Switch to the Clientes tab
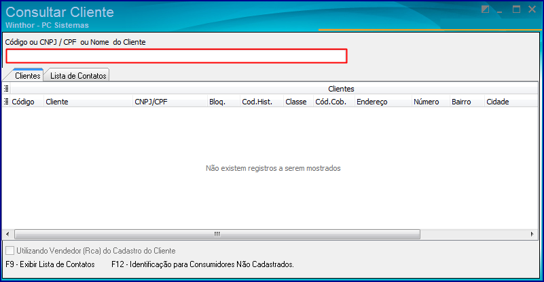This screenshot has height=282, width=544. tap(27, 75)
